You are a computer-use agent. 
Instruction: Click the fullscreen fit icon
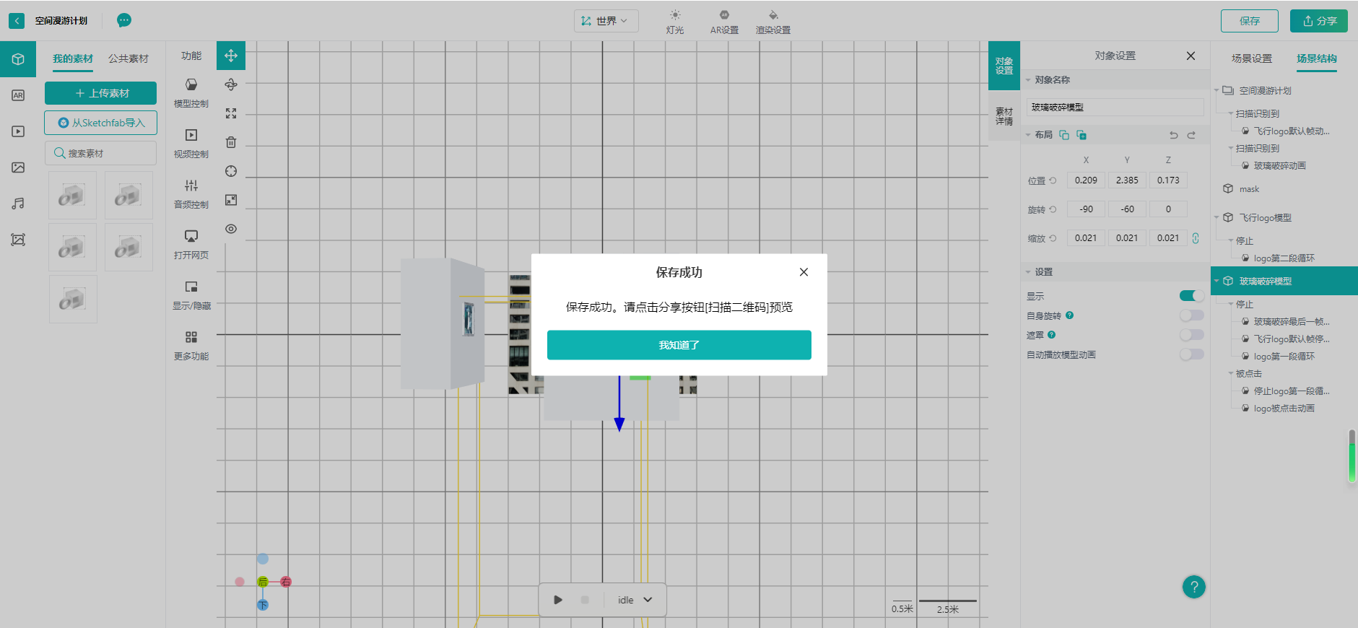click(231, 113)
